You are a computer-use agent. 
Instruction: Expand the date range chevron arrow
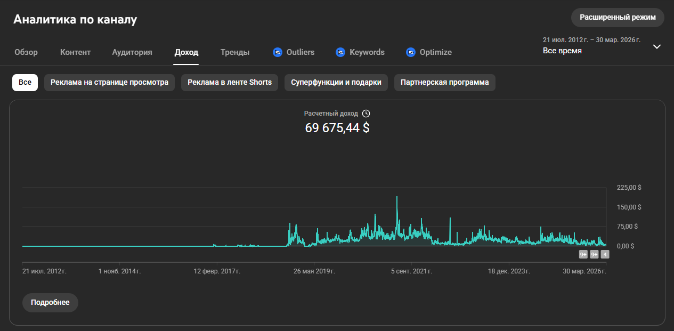(657, 46)
